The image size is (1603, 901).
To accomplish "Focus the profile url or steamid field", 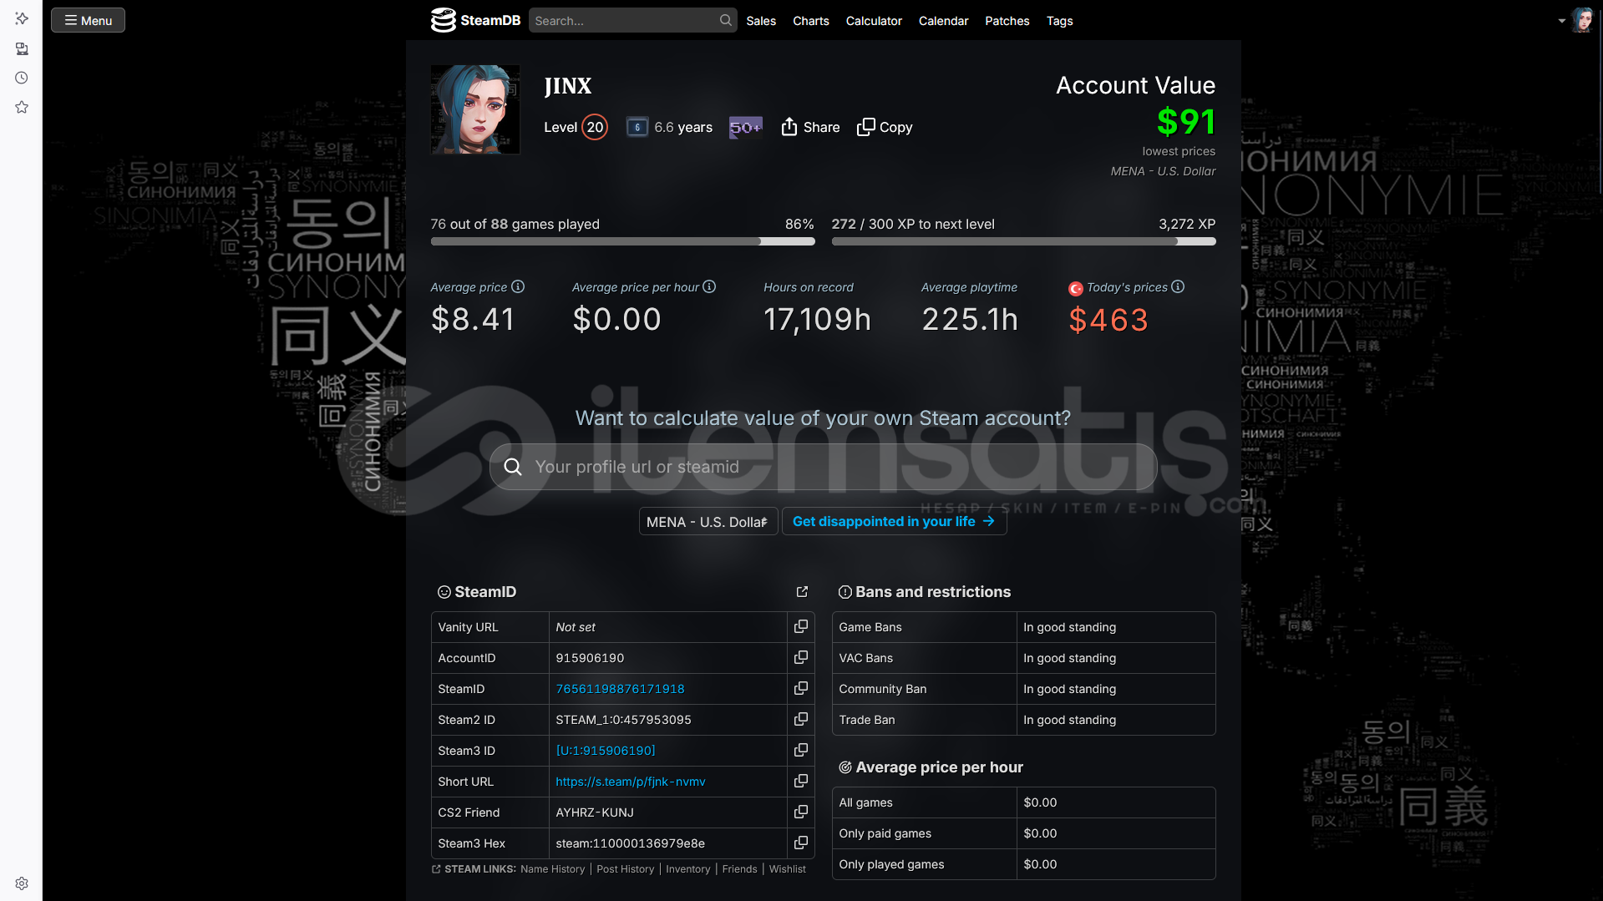I will 823,467.
